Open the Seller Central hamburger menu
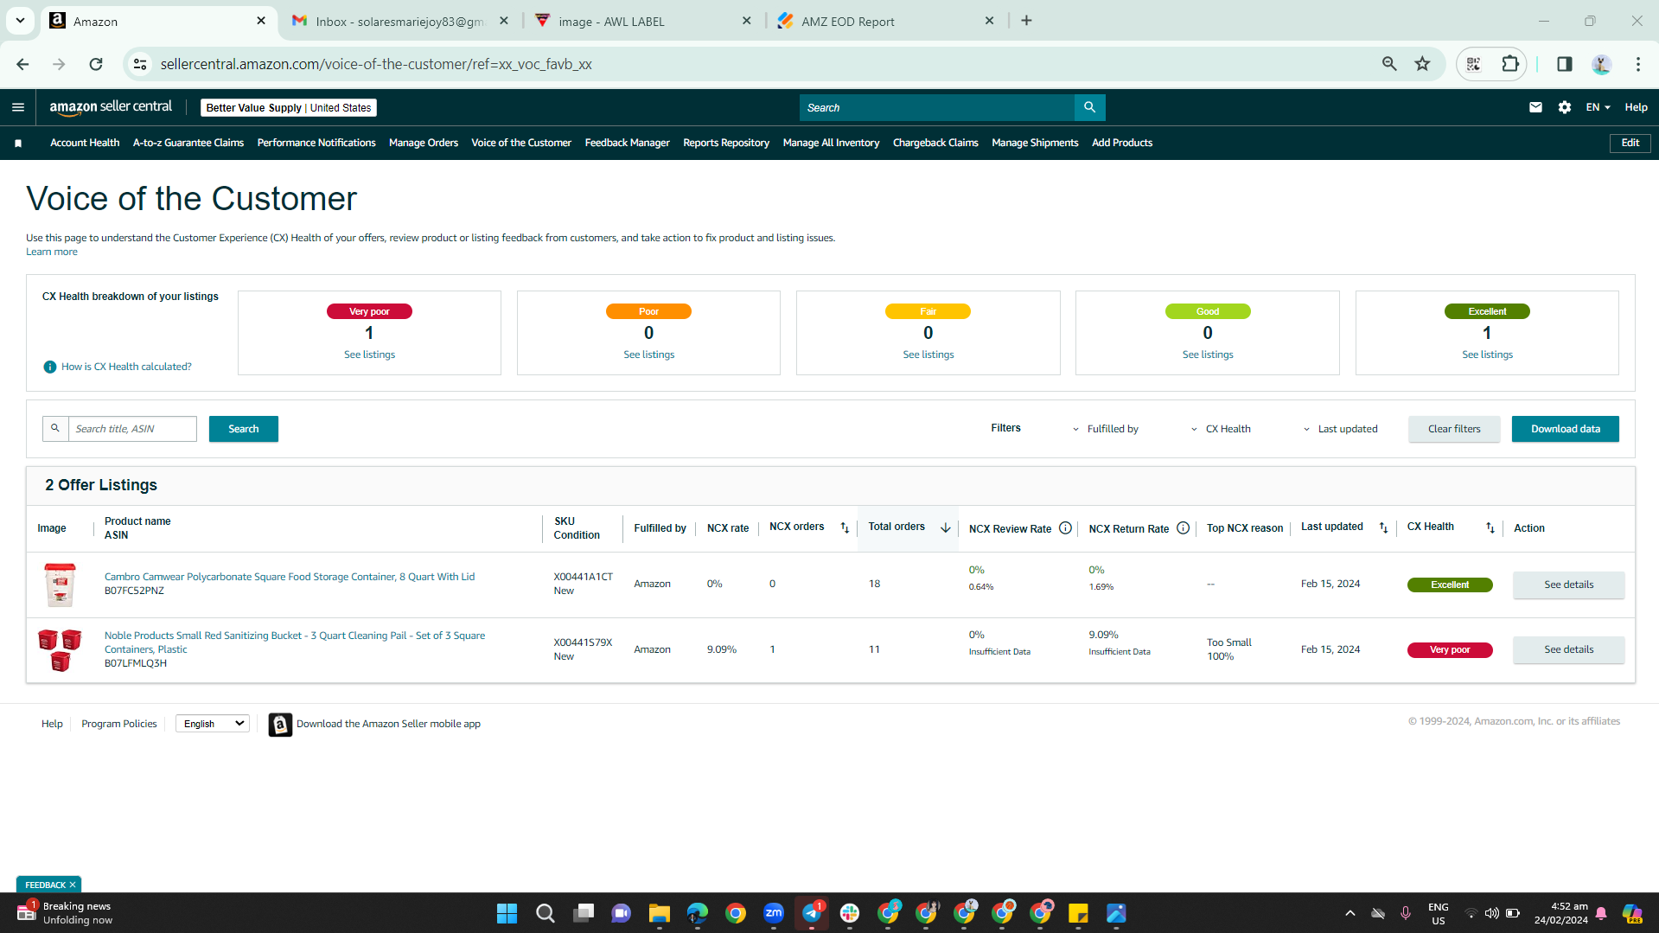Viewport: 1659px width, 933px height. (18, 107)
